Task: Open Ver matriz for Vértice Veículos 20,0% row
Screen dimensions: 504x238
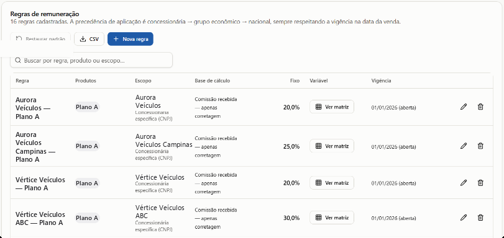Action: pos(332,183)
